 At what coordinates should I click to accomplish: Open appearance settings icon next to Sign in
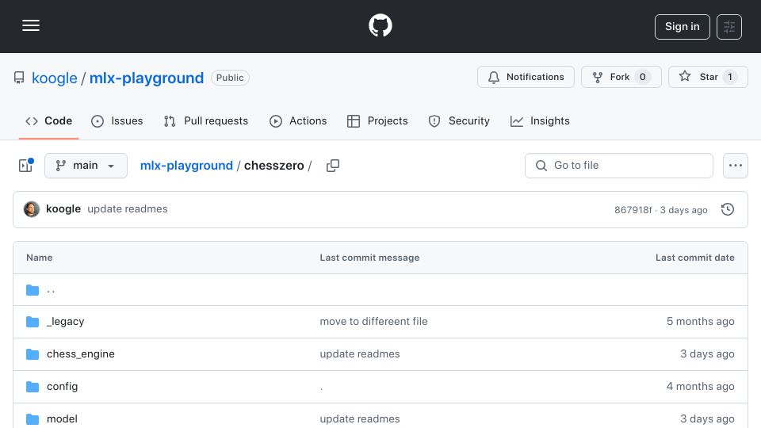coord(729,27)
